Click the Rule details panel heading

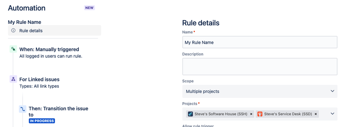(x=201, y=23)
